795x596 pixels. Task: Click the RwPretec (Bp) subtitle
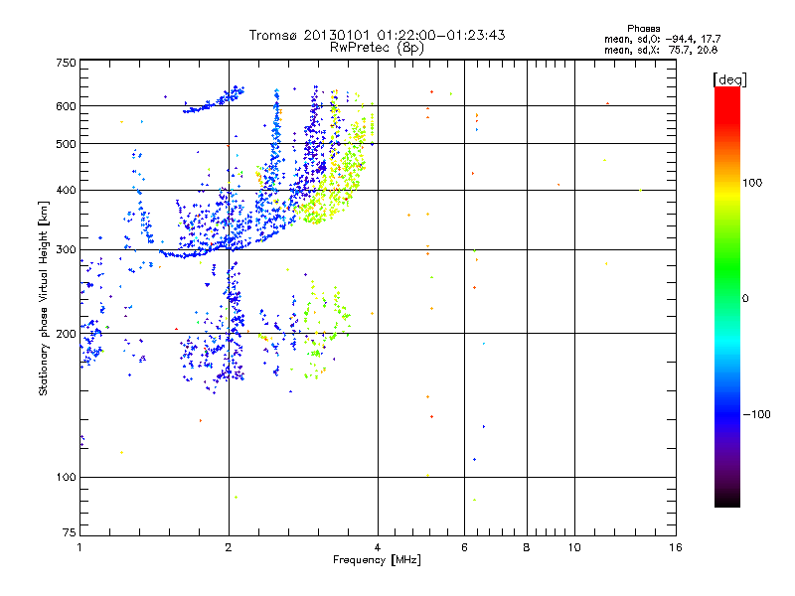point(378,47)
